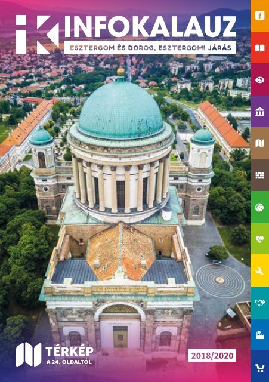This screenshot has width=269, height=382.
Task: Click the circular labyrinth pavement pattern
Action: click(x=220, y=281)
